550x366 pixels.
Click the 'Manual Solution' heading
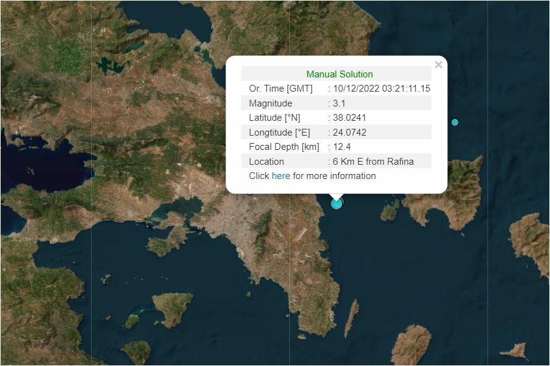(339, 74)
